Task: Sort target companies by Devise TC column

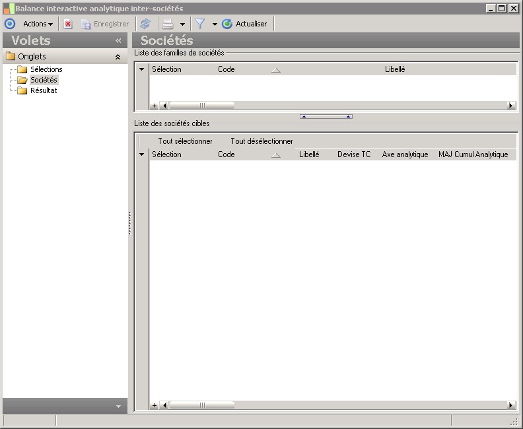Action: pos(354,154)
